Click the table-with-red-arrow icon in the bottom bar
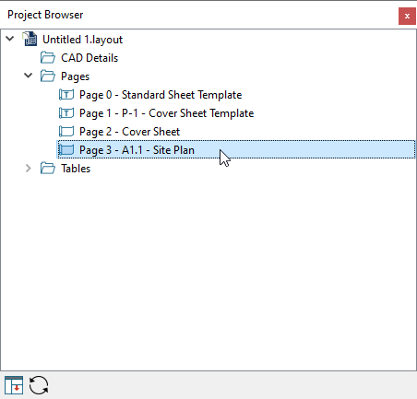 pos(14,385)
